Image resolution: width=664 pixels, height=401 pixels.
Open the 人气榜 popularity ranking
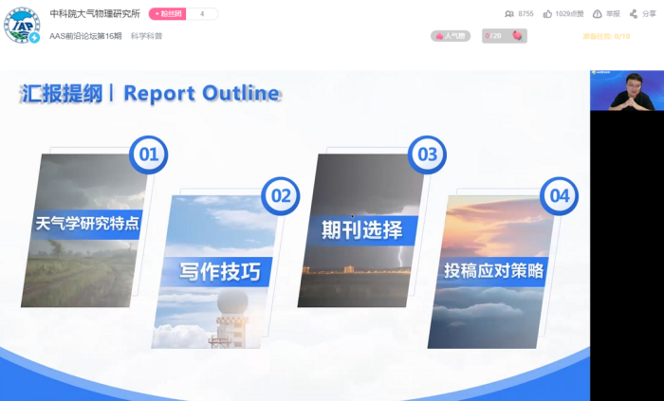[x=451, y=36]
